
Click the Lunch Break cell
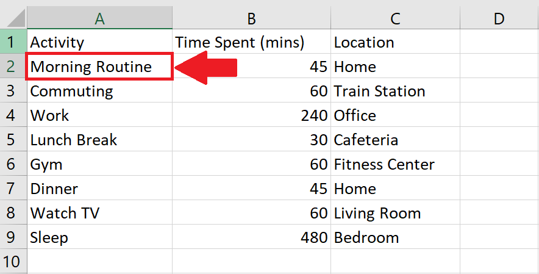point(99,139)
